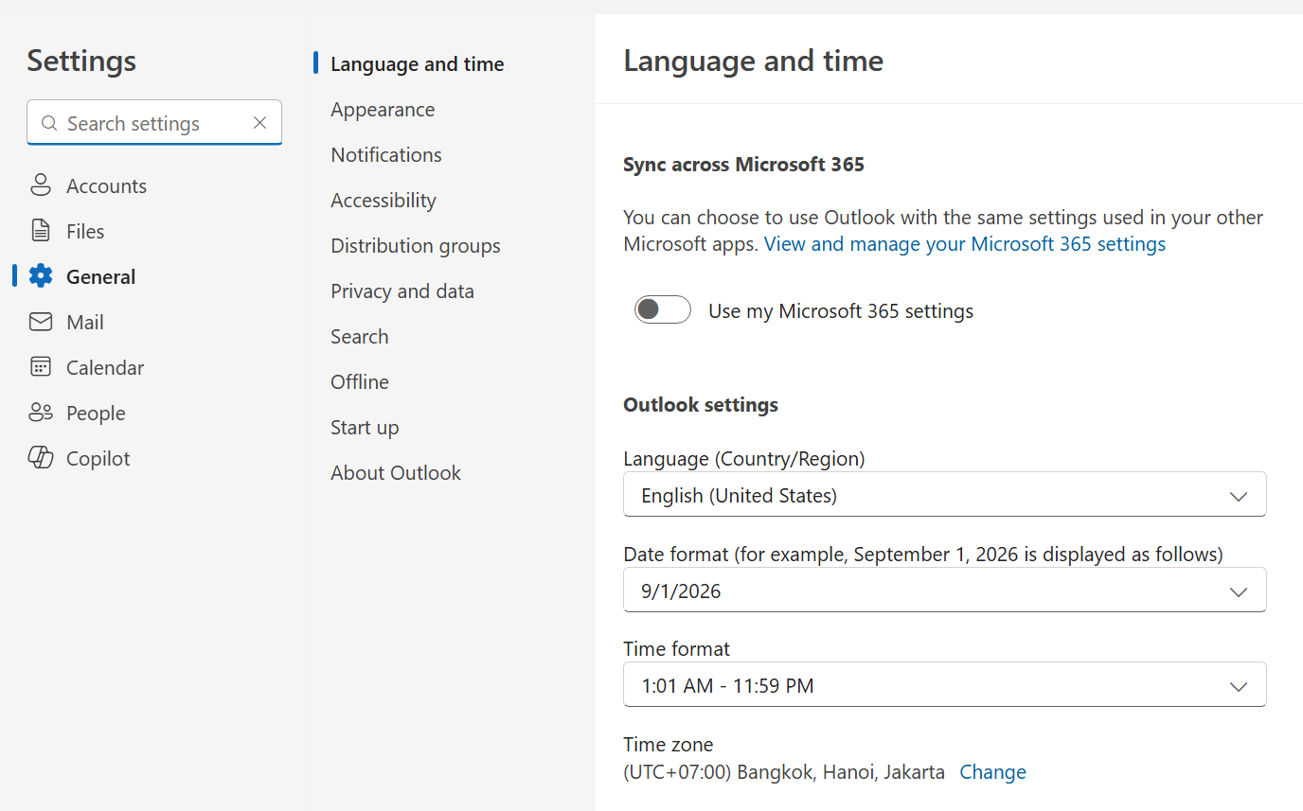Click the Sync across Microsoft 365 heading
1303x811 pixels.
point(743,165)
